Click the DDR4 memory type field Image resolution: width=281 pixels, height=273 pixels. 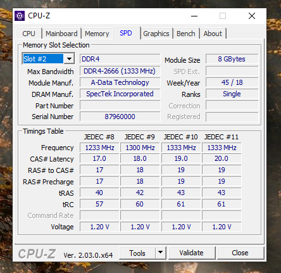[120, 59]
